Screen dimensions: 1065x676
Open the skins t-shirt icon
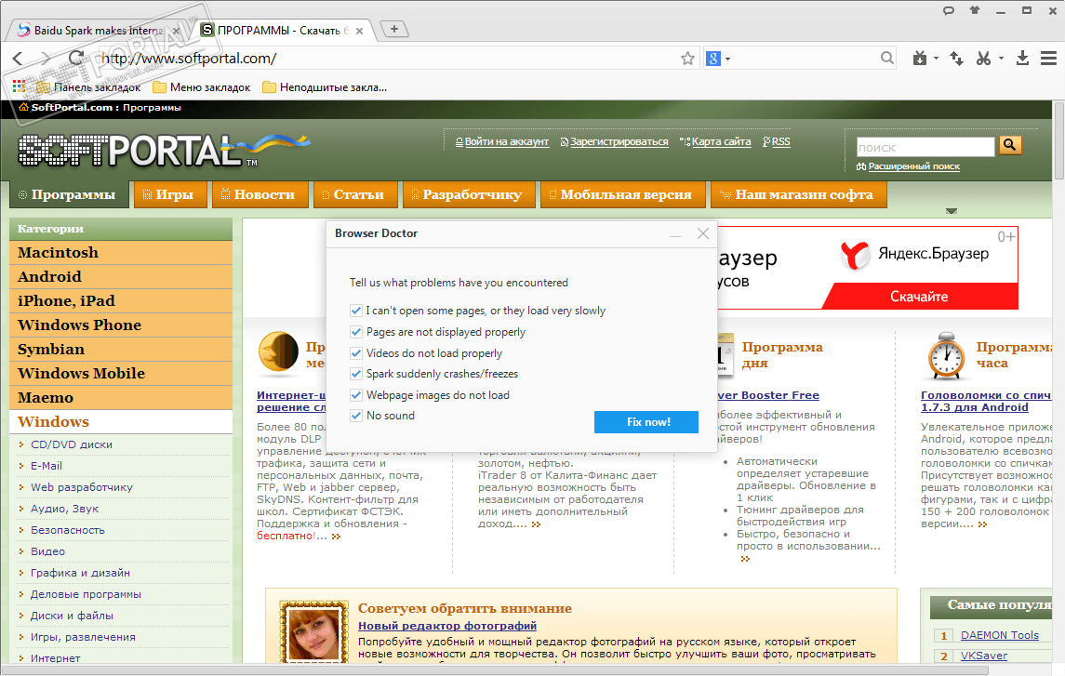(975, 10)
